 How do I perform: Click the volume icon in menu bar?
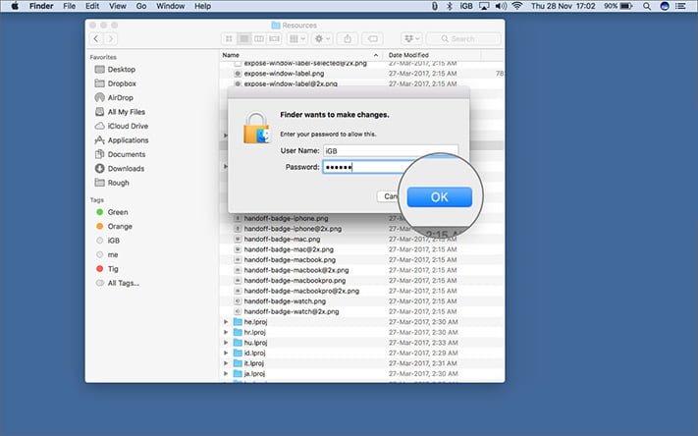[501, 6]
